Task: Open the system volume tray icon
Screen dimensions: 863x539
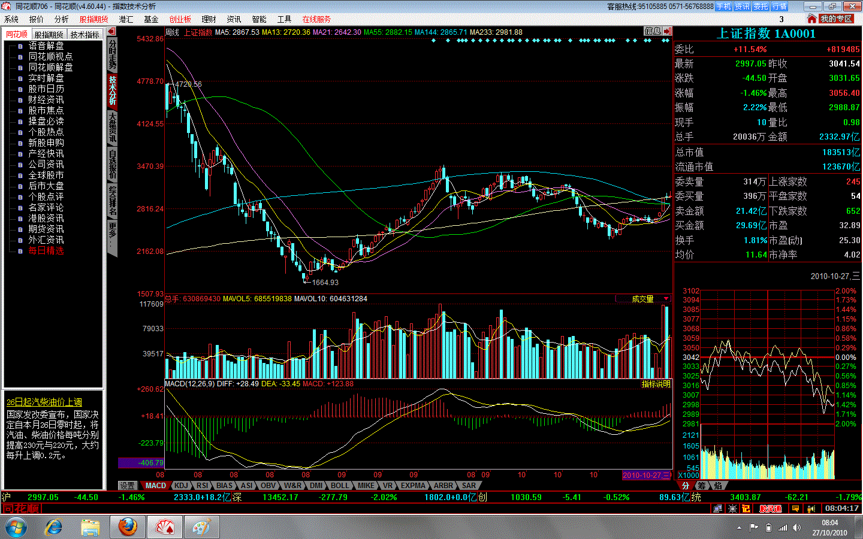Action: pyautogui.click(x=796, y=528)
